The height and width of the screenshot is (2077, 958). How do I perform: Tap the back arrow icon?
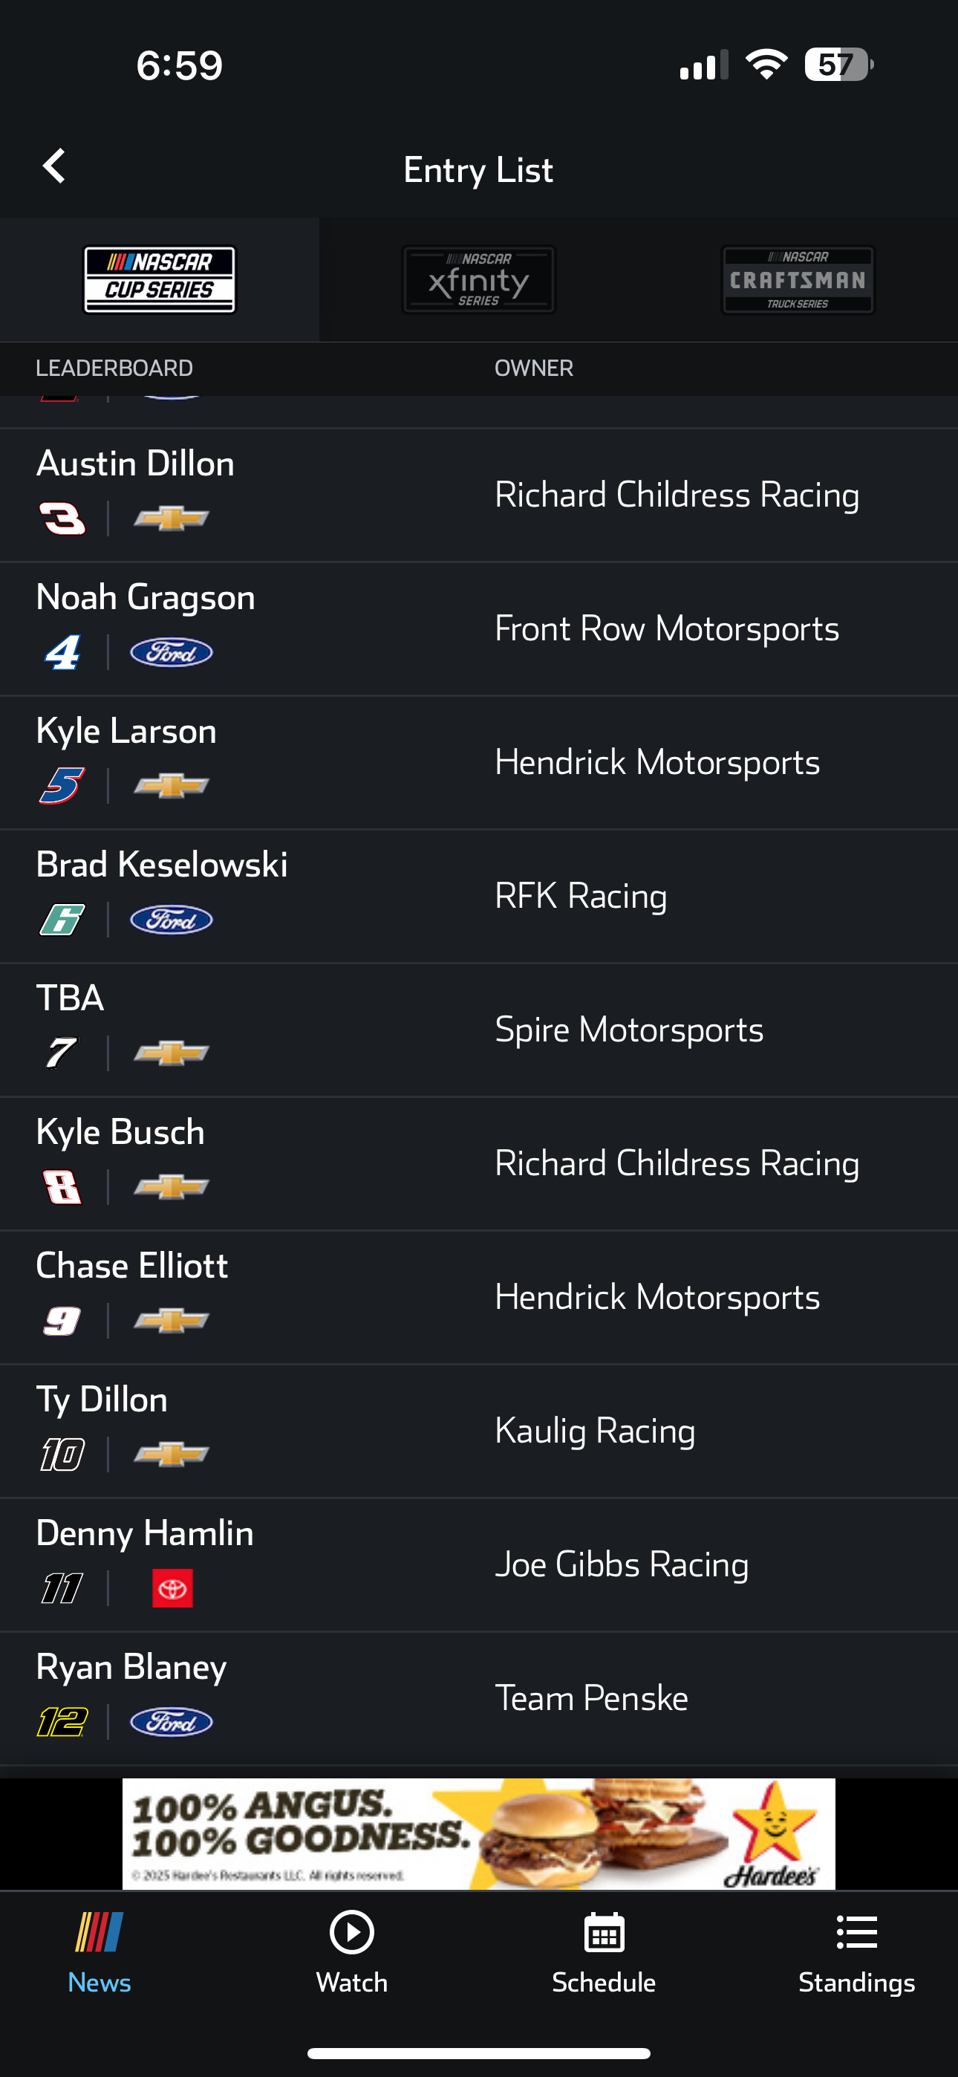[54, 167]
